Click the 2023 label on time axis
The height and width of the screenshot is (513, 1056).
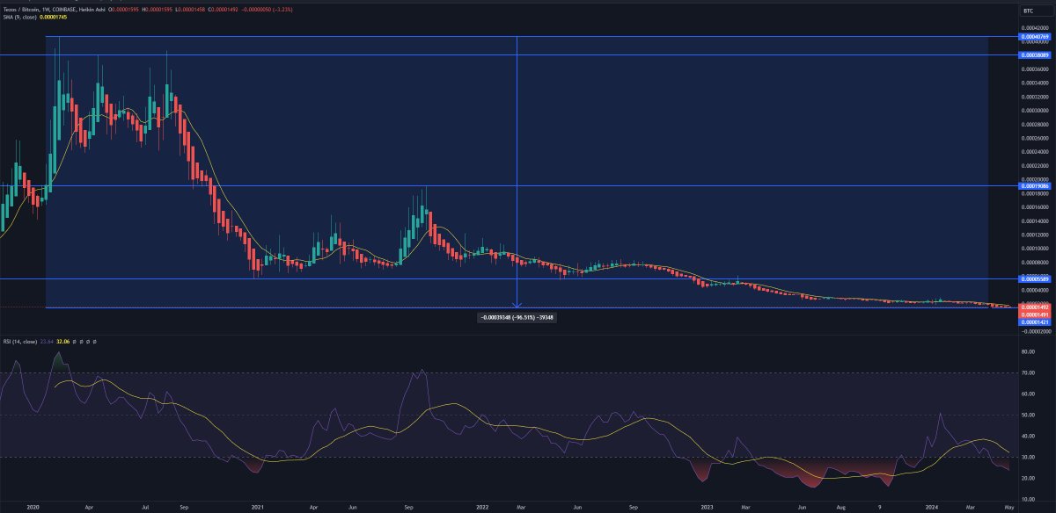(x=707, y=507)
